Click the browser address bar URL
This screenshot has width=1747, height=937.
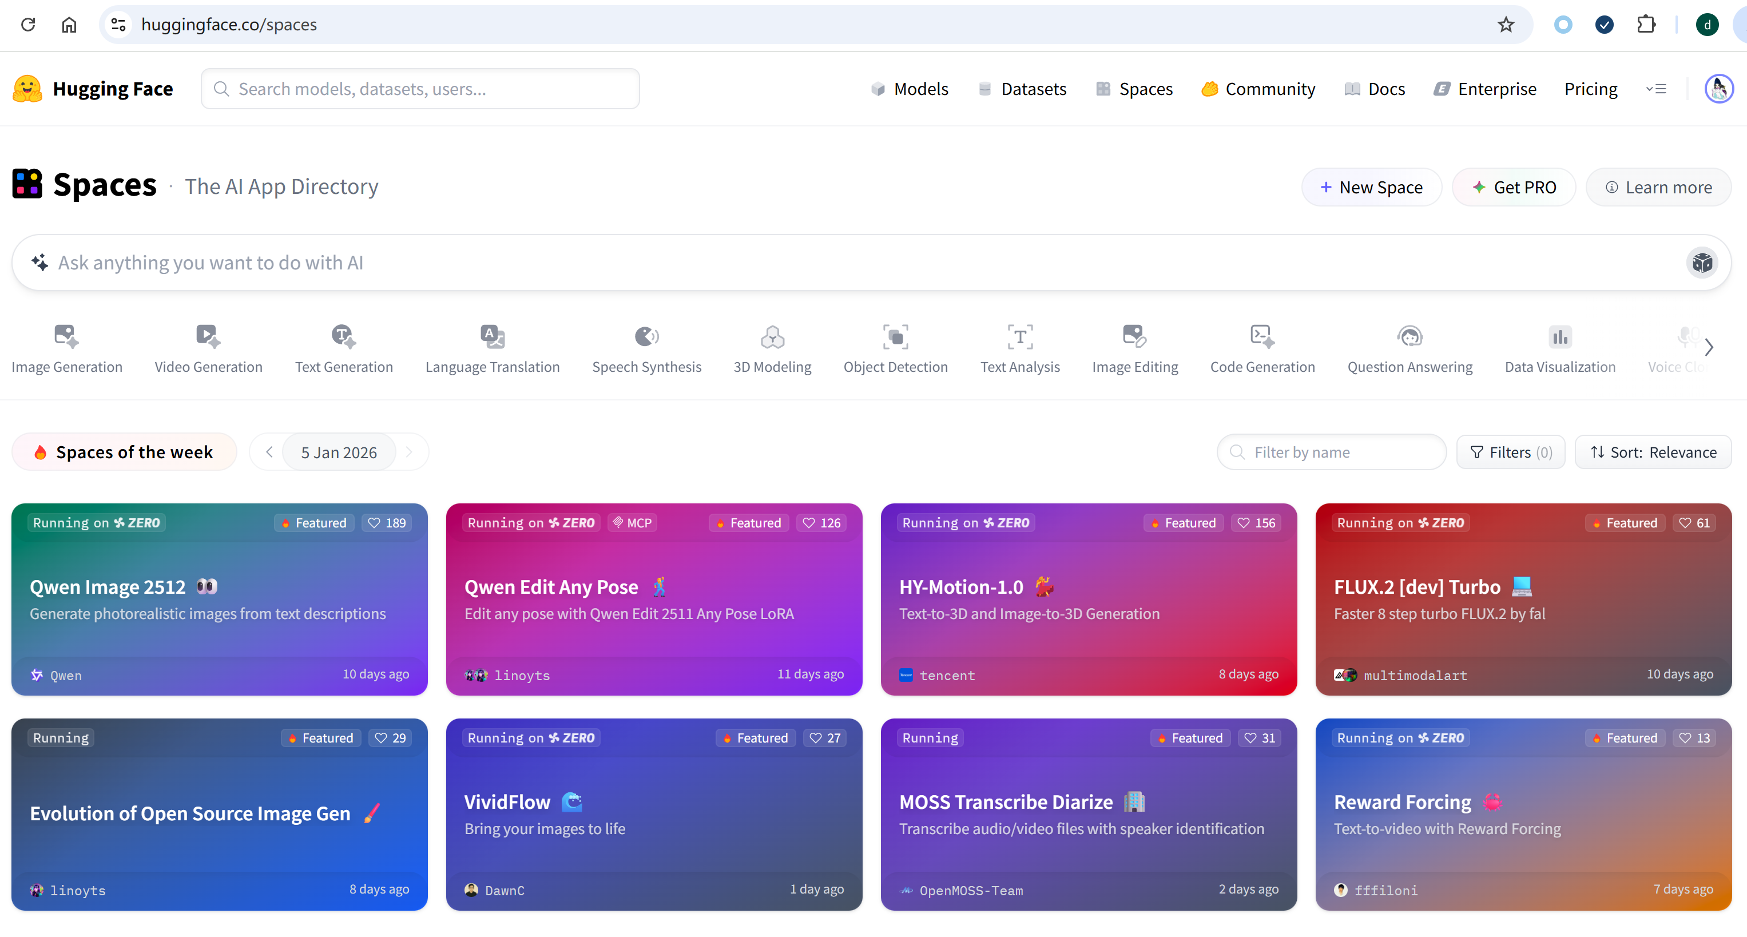point(229,25)
